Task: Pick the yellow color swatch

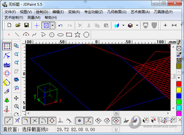Action: 179,90
